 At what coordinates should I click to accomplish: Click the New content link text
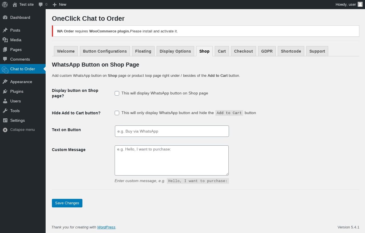tap(63, 5)
